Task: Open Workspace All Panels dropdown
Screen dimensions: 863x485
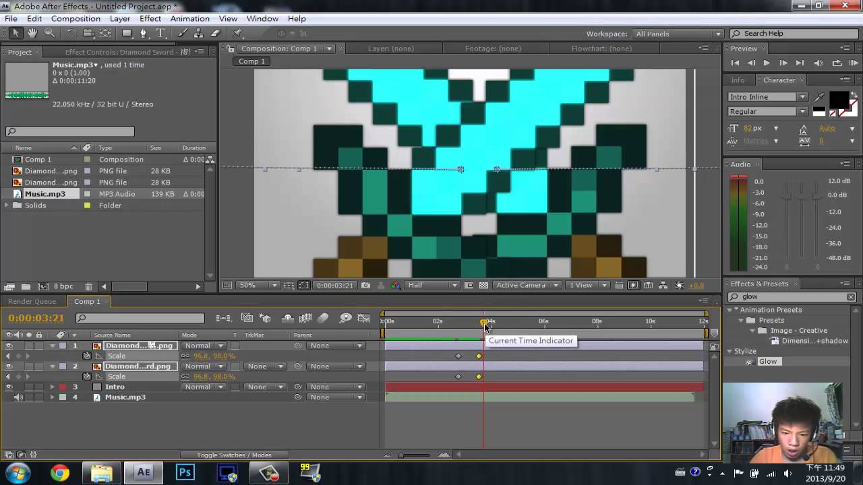Action: tap(678, 34)
